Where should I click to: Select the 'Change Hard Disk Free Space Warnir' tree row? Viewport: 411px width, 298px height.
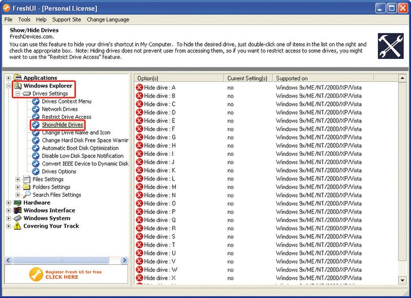click(85, 141)
